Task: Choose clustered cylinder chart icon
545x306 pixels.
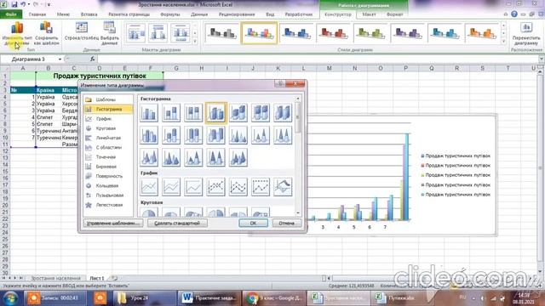Action: (149, 135)
